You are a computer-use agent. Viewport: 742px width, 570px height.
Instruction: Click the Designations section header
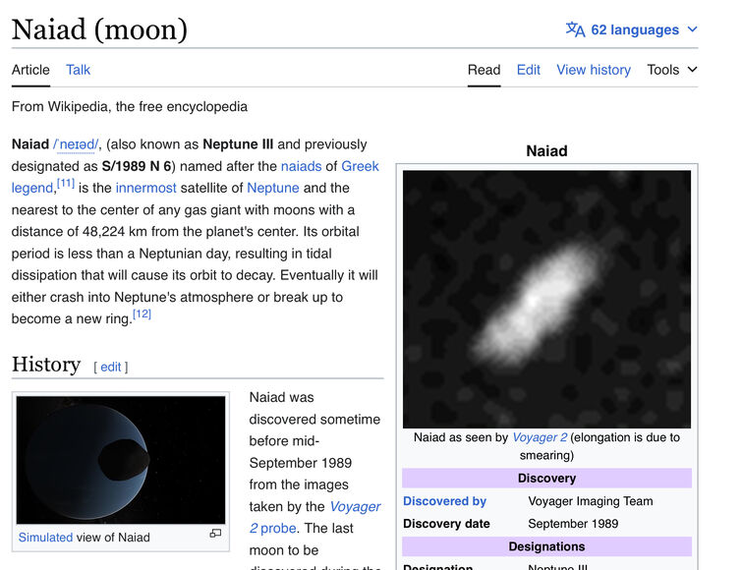coord(546,546)
